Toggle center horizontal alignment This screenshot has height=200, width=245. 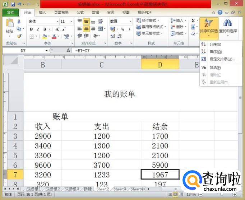[86, 29]
